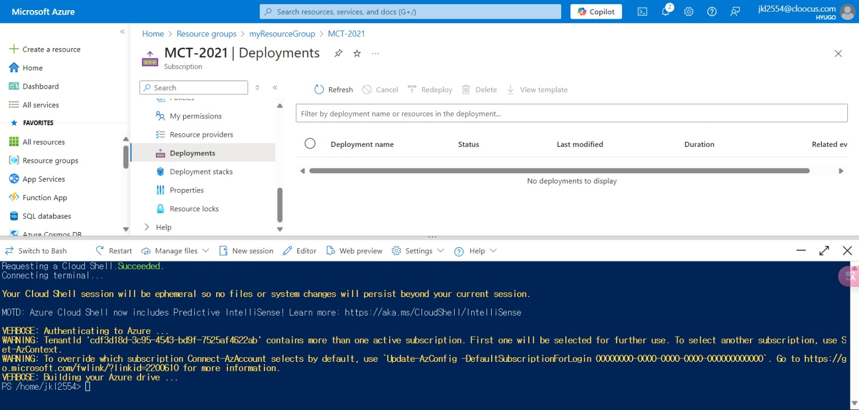This screenshot has height=410, width=859.
Task: Click the account avatar picture
Action: [x=847, y=12]
